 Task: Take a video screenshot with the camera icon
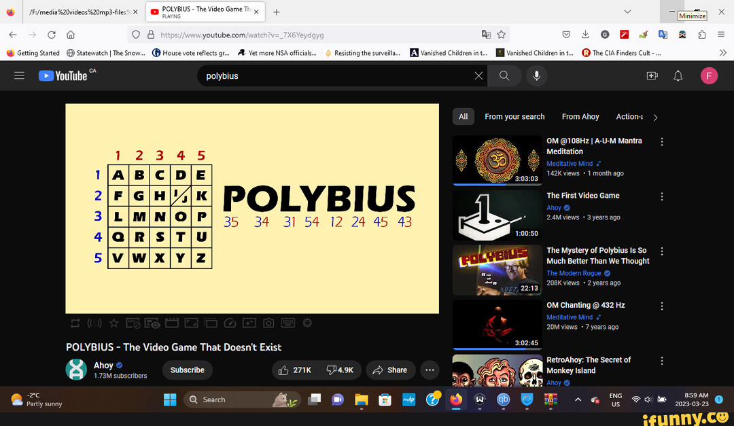268,323
